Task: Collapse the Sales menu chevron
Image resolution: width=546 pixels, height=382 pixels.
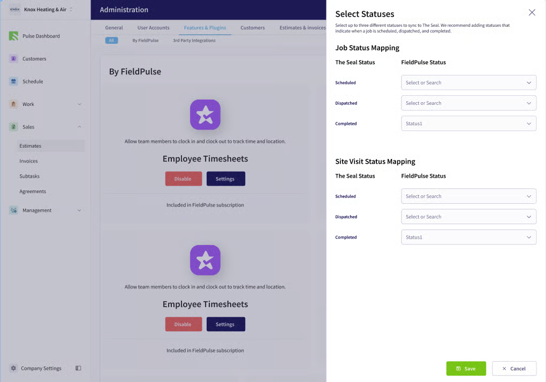Action: pos(79,127)
